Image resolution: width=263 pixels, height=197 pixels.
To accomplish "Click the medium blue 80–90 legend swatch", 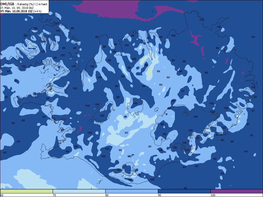I will click(x=132, y=191).
